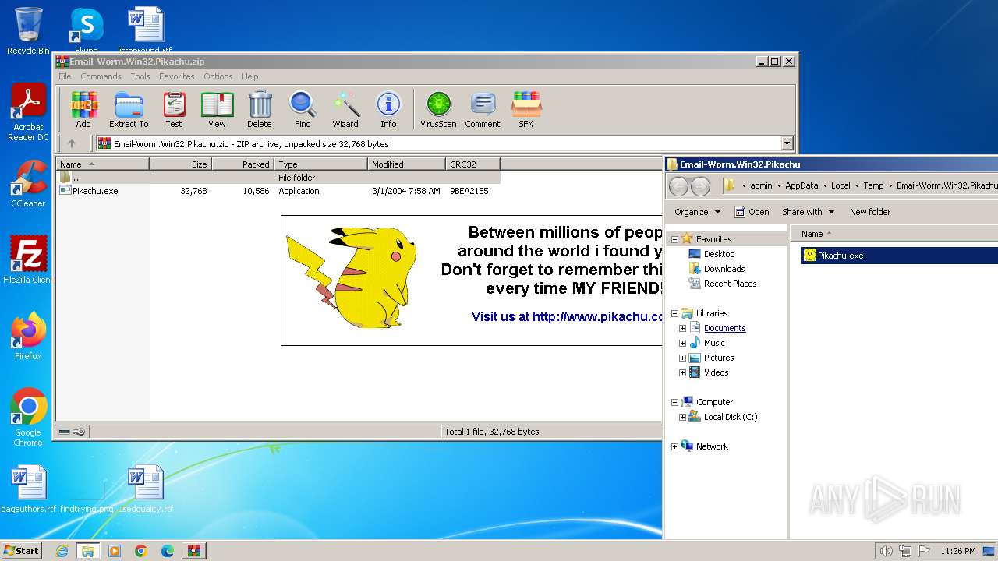
Task: Click New folder in Explorer
Action: pyautogui.click(x=870, y=212)
